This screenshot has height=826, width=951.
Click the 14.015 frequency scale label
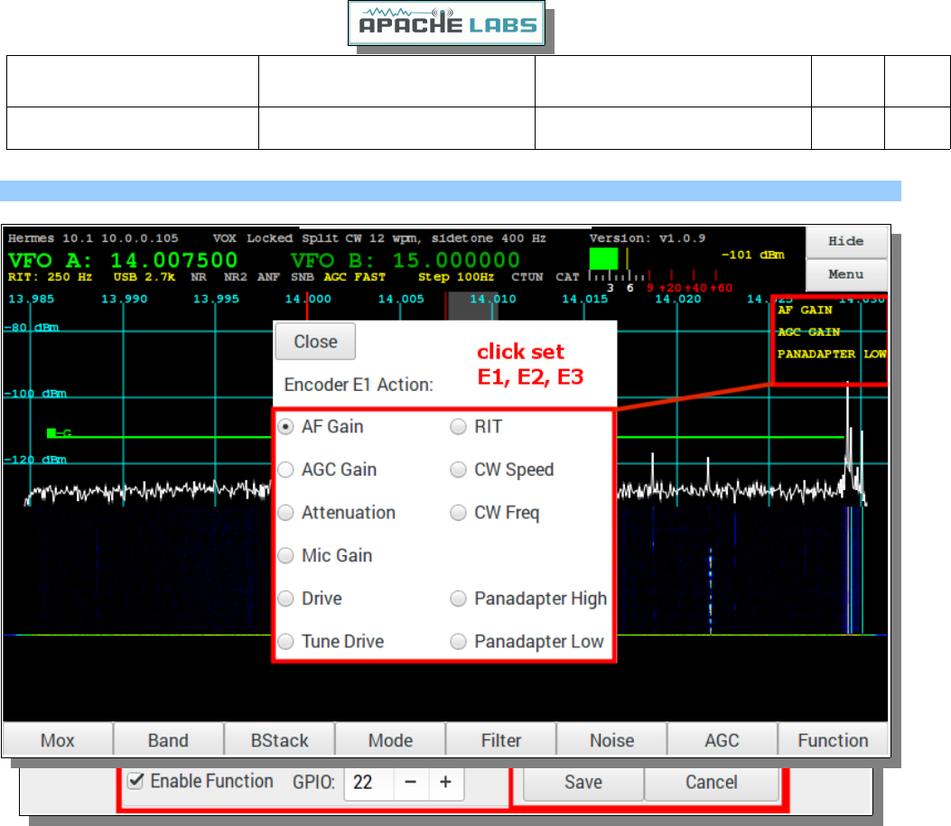(x=584, y=299)
